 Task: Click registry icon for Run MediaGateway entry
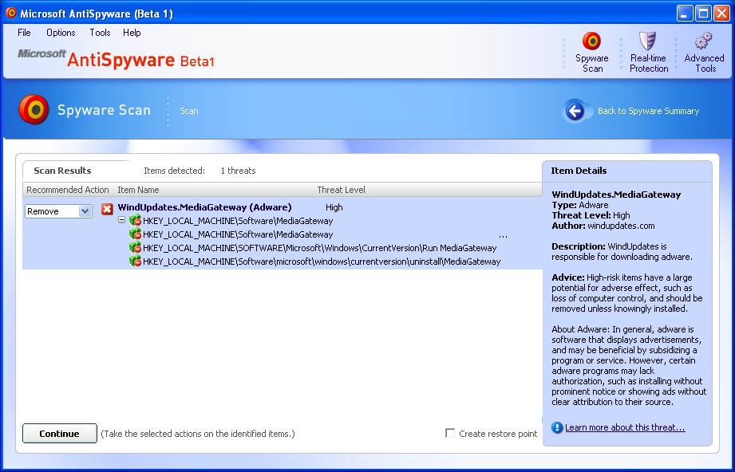click(136, 248)
